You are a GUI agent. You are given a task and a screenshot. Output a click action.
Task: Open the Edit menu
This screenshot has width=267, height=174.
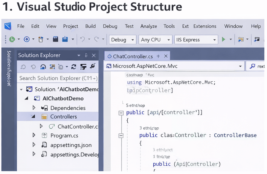[x=35, y=26]
